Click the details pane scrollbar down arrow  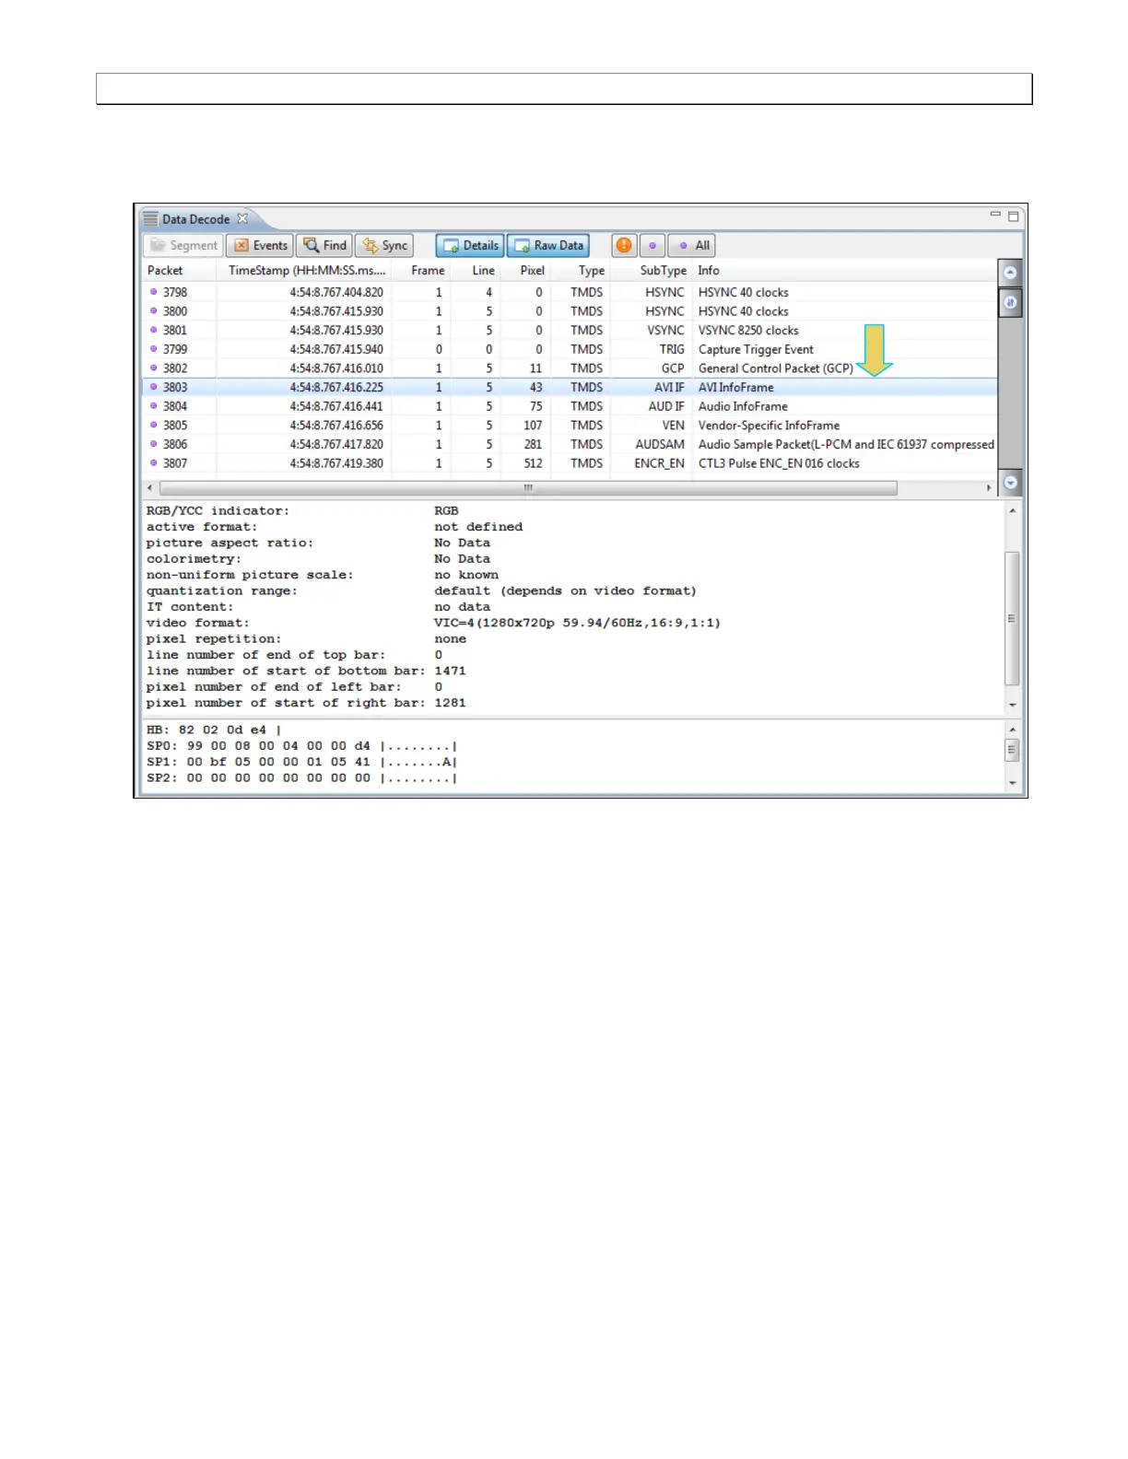tap(1012, 705)
